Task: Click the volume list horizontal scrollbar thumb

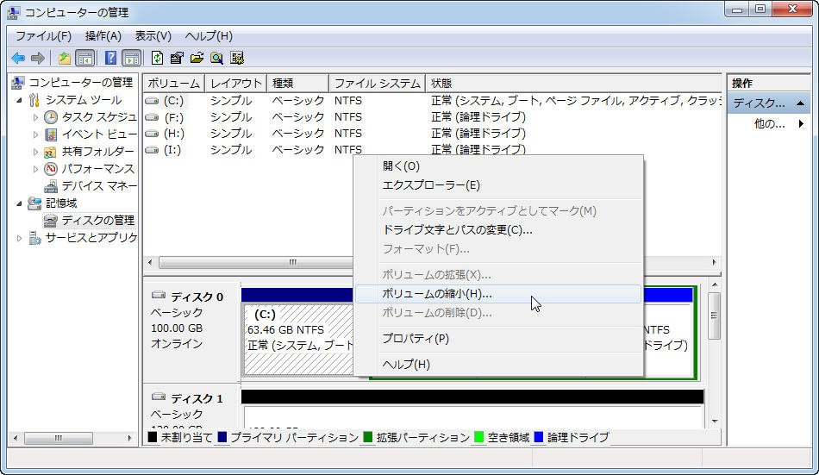Action: click(256, 262)
